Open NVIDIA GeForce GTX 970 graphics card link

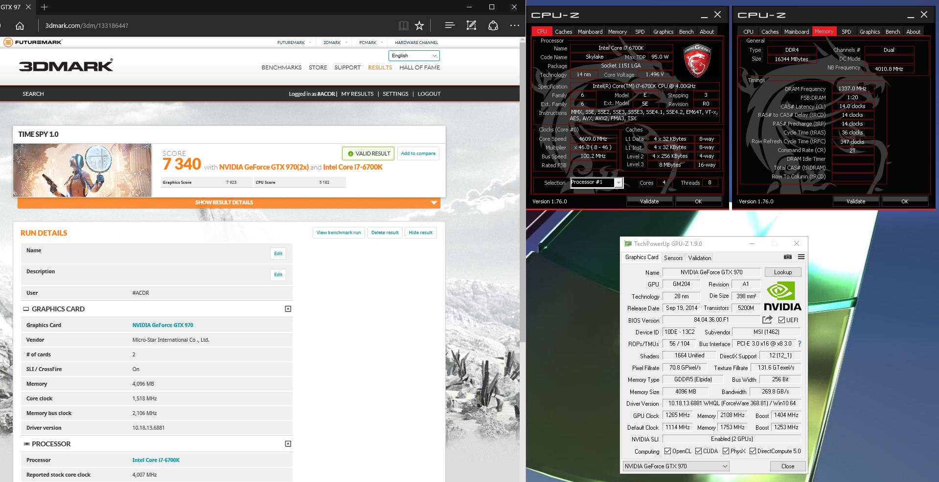click(x=162, y=325)
